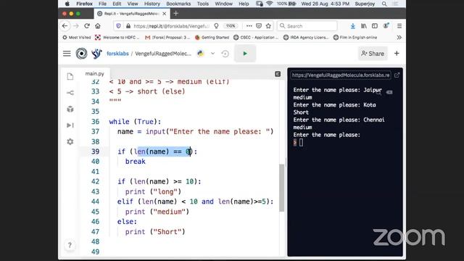Go forward with the Firefox forward arrow

[76, 26]
